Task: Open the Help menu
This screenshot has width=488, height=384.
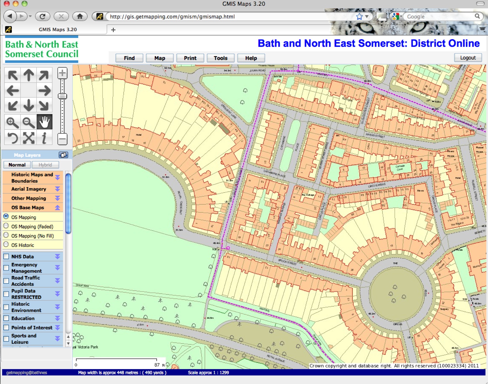Action: (251, 58)
